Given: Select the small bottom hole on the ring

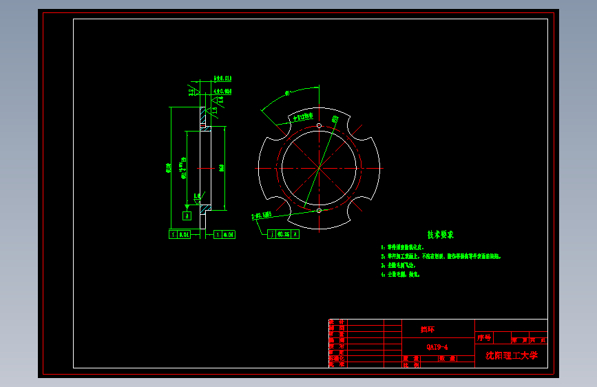Looking at the screenshot, I should [x=319, y=210].
